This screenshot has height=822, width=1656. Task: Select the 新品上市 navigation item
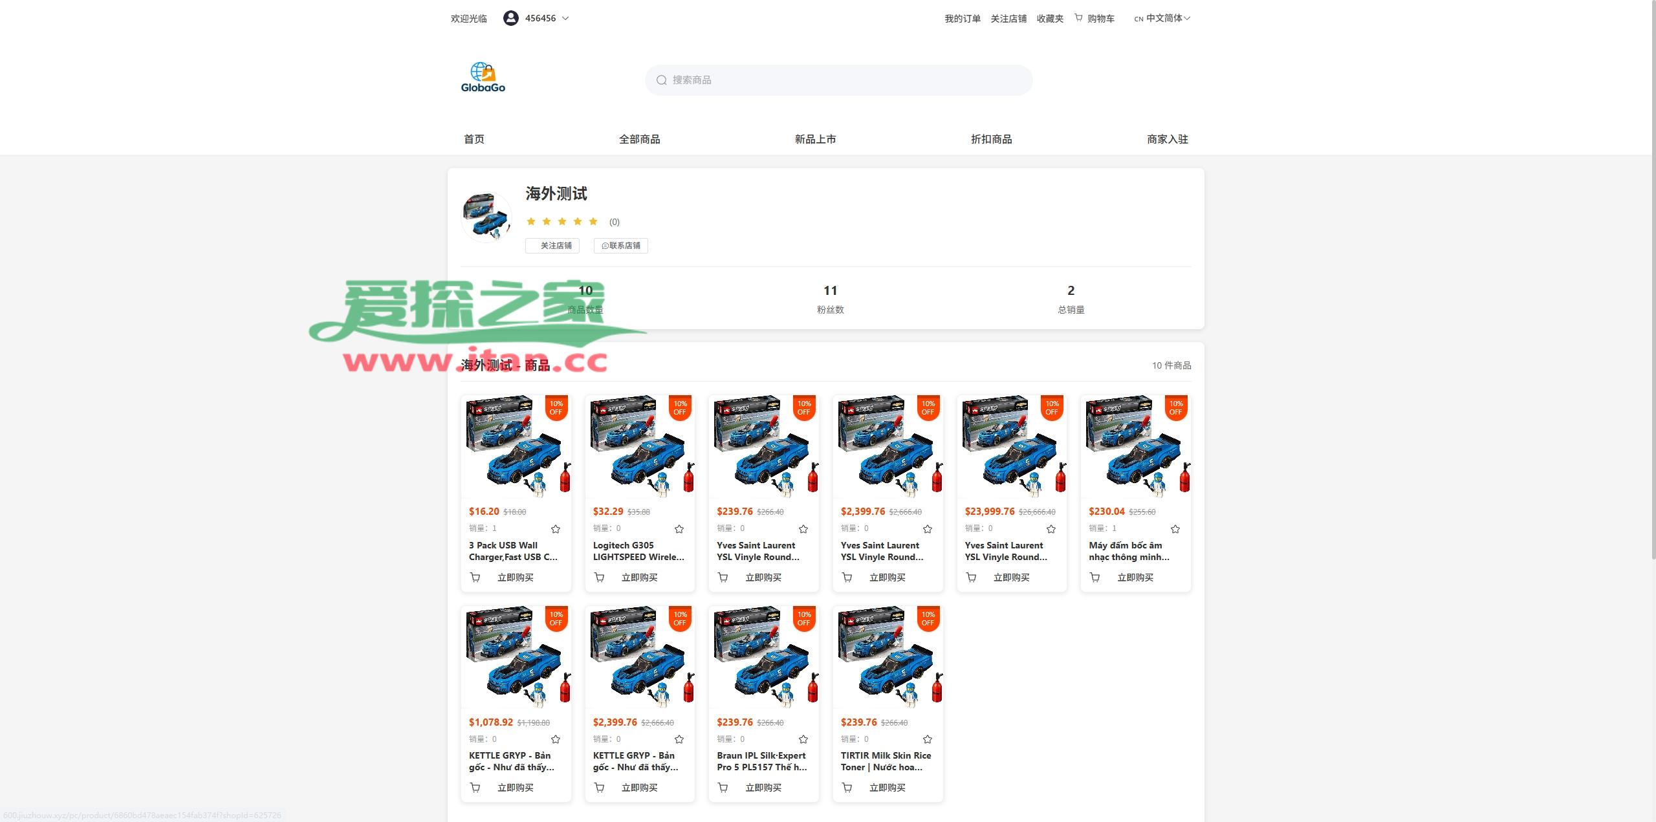(x=816, y=139)
